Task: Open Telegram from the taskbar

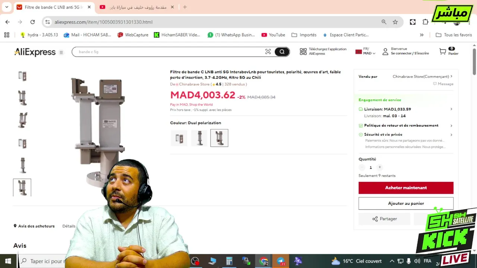Action: [281, 261]
